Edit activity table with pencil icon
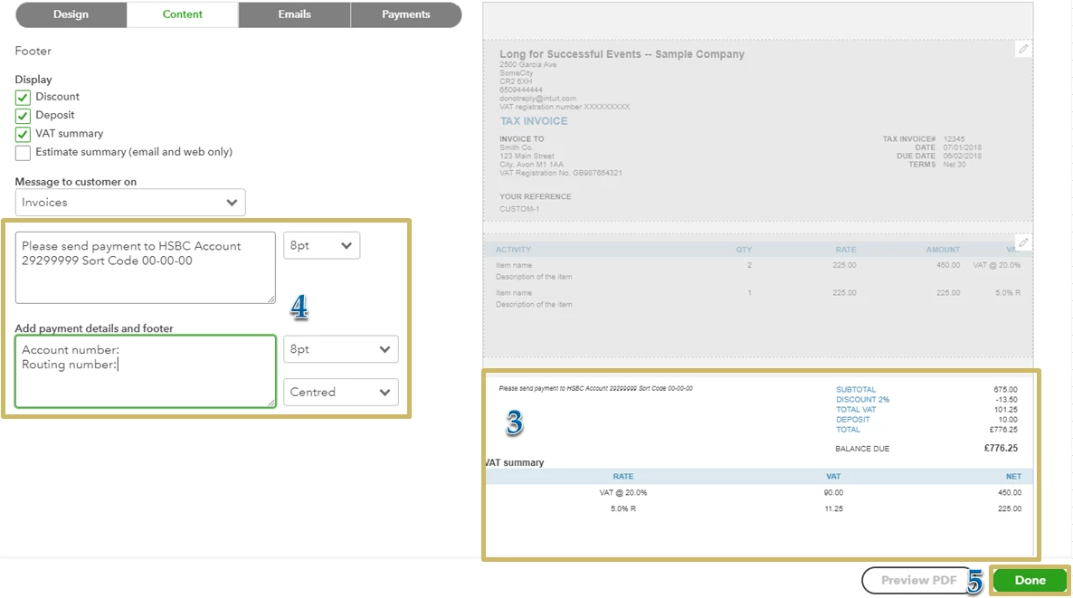The width and height of the screenshot is (1073, 598). [x=1023, y=242]
